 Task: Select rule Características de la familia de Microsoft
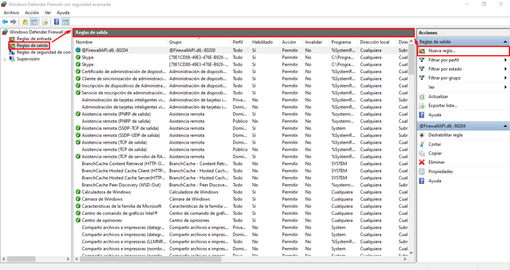tap(241, 206)
